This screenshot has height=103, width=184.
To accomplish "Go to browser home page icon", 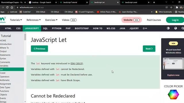I will (x=12, y=7).
